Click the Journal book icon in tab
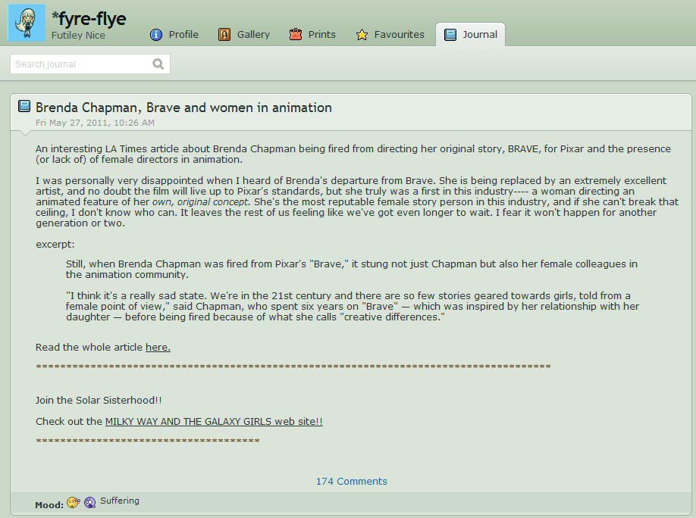Viewport: 696px width, 518px height. (x=450, y=35)
